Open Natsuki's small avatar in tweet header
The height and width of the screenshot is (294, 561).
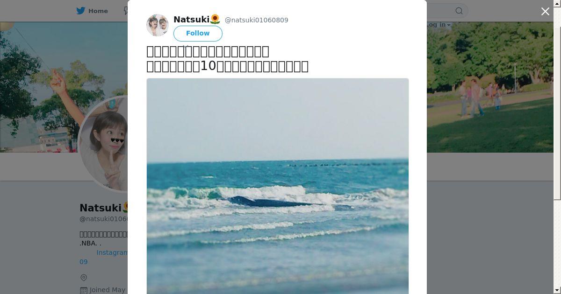point(158,25)
